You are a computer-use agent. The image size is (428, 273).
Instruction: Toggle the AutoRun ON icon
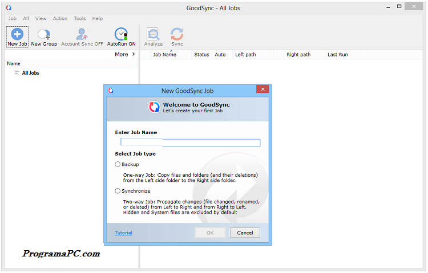click(x=121, y=34)
